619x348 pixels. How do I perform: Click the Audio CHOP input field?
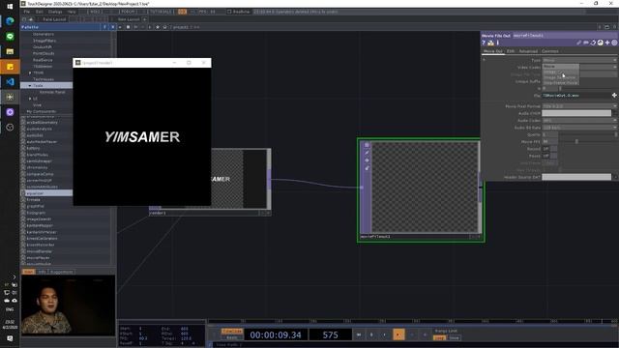click(576, 113)
